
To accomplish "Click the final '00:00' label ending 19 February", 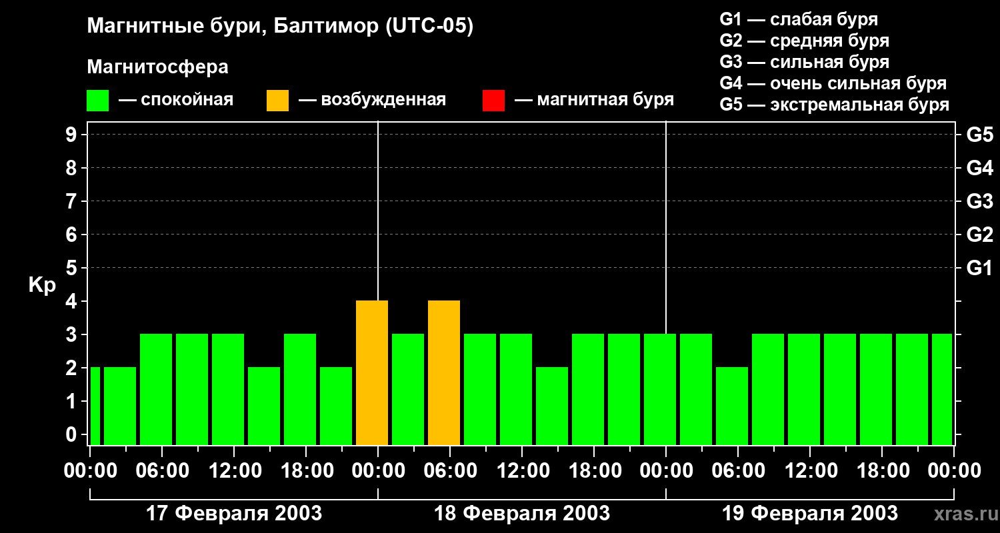I will point(954,470).
